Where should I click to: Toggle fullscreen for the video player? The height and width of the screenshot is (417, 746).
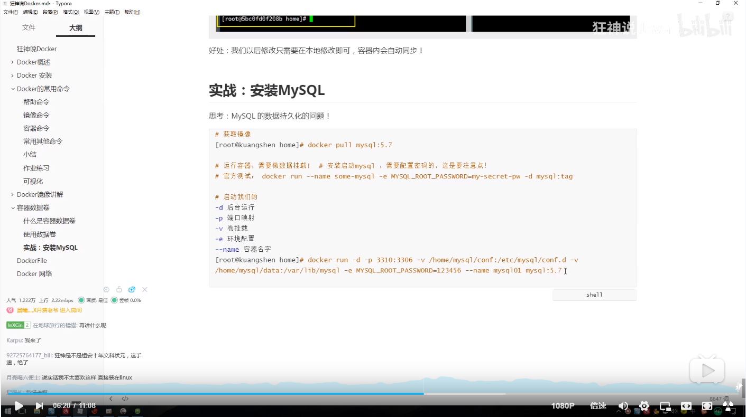(707, 406)
